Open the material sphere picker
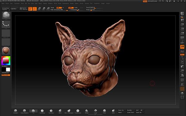 pos(6,51)
